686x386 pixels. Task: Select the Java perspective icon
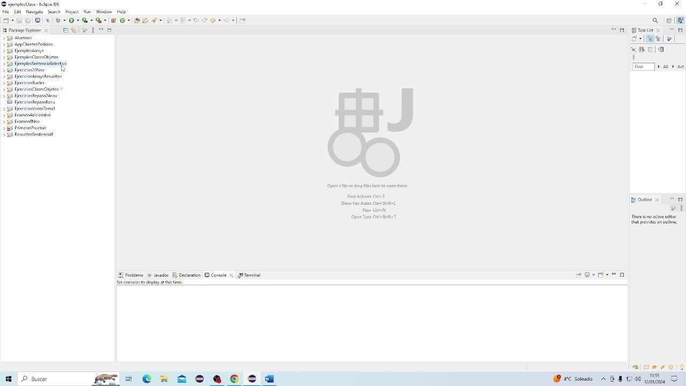pyautogui.click(x=680, y=20)
